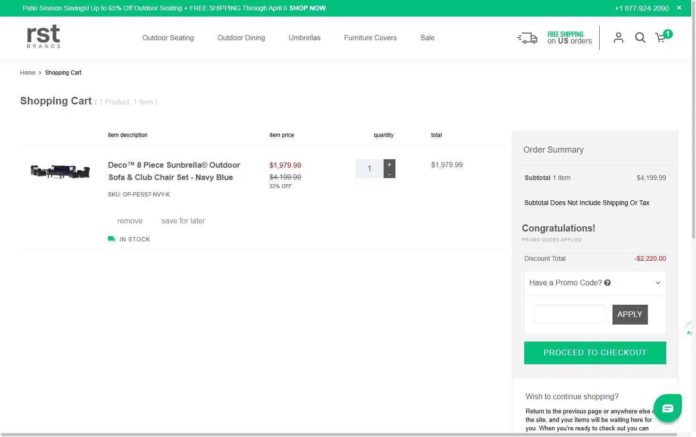This screenshot has height=437, width=696.
Task: Click Proceed to Checkout button
Action: tap(595, 353)
